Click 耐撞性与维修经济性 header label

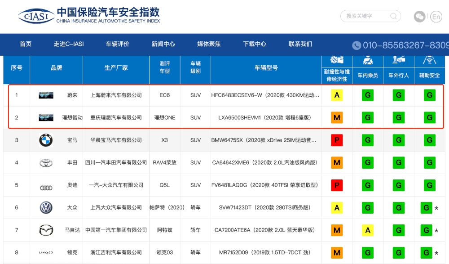(337, 76)
